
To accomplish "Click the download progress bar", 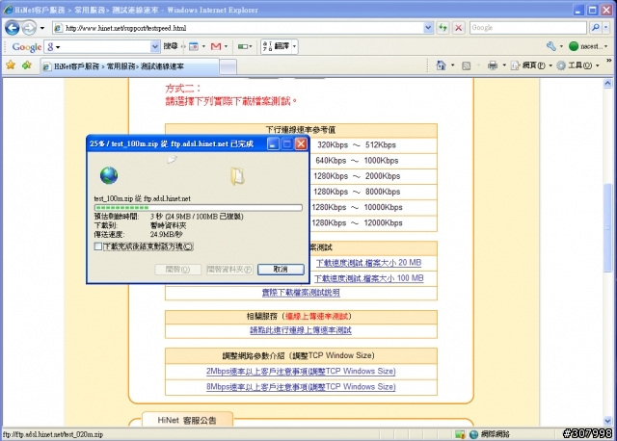I will [199, 208].
